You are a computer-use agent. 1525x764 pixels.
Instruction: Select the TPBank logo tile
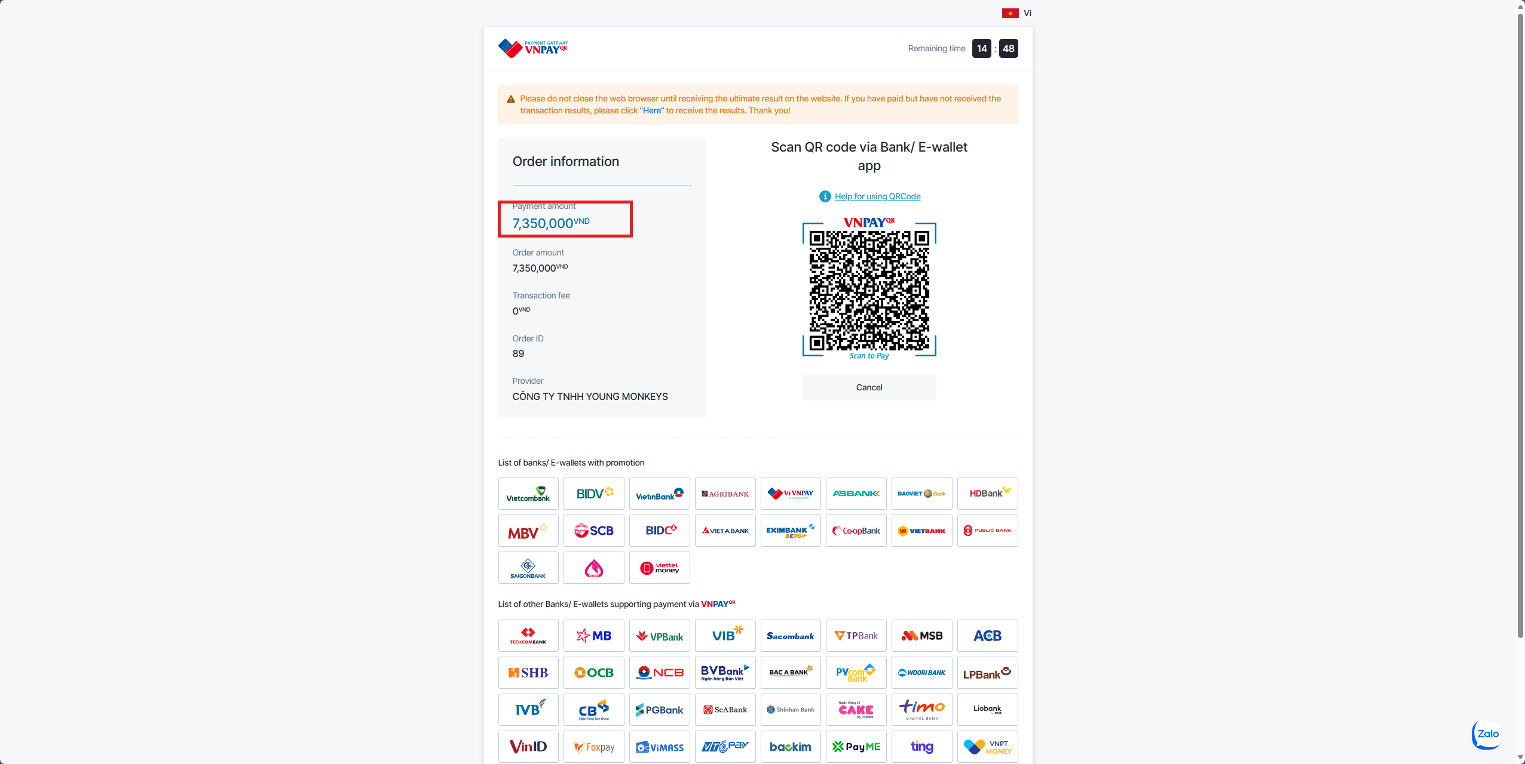(x=856, y=636)
